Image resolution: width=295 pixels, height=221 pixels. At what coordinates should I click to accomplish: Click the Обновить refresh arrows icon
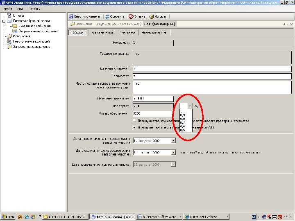(107, 16)
